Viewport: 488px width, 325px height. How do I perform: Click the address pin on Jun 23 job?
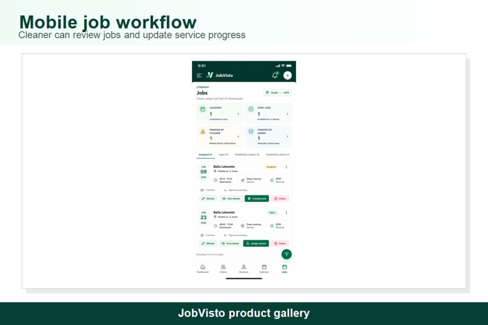click(x=215, y=217)
